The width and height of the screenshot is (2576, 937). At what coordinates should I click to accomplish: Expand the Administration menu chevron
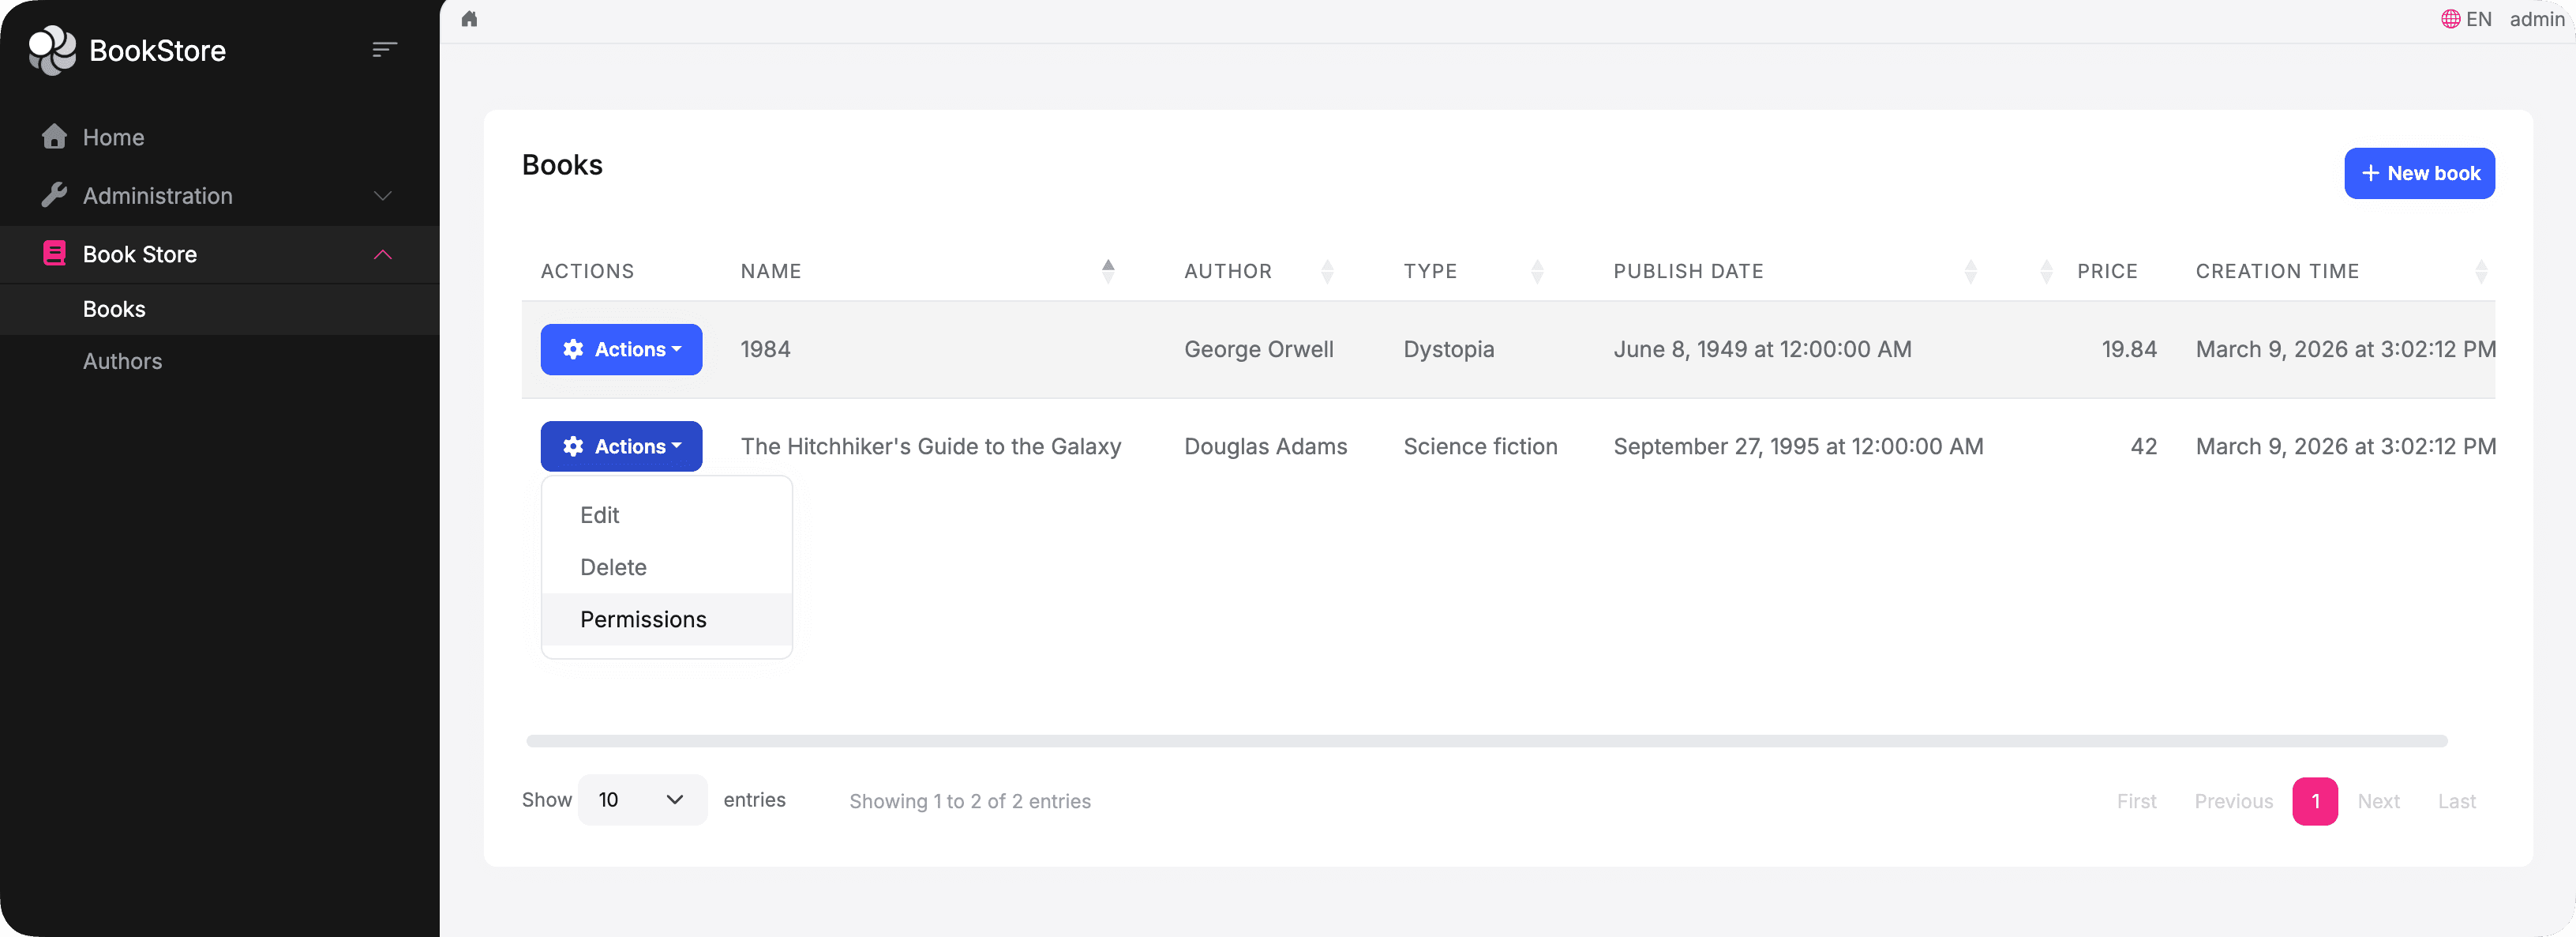pyautogui.click(x=382, y=195)
